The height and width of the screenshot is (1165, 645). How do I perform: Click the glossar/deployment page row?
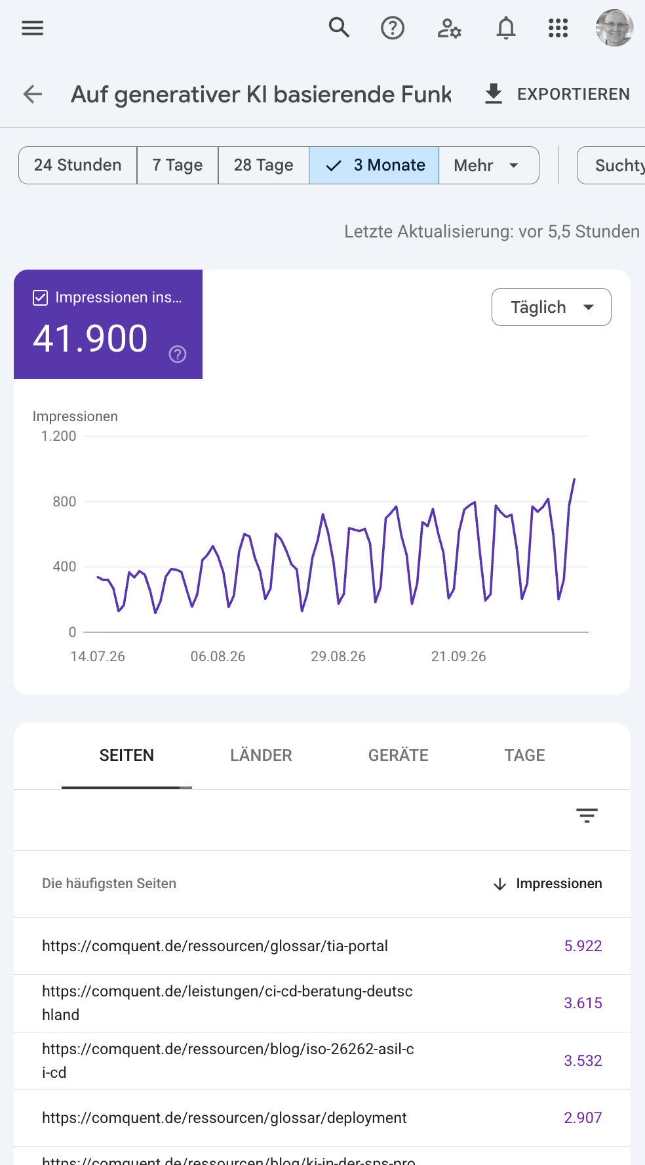pos(322,1118)
